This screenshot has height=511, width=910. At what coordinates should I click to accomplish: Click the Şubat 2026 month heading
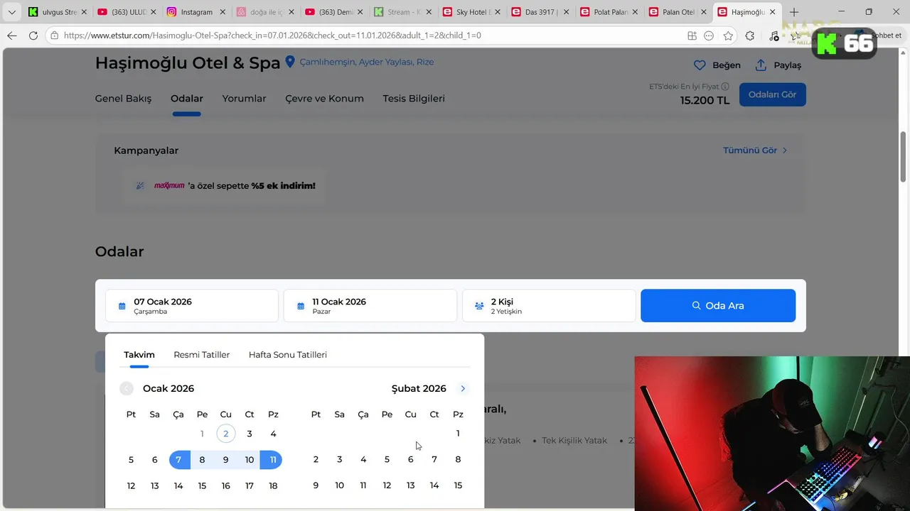(x=419, y=389)
